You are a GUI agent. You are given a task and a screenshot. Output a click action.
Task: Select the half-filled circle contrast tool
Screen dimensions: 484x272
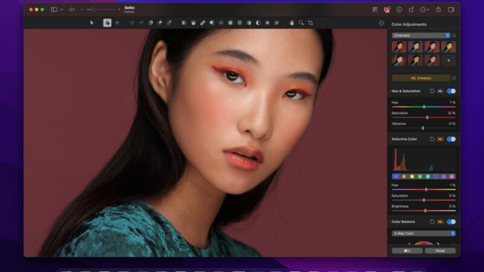click(258, 23)
